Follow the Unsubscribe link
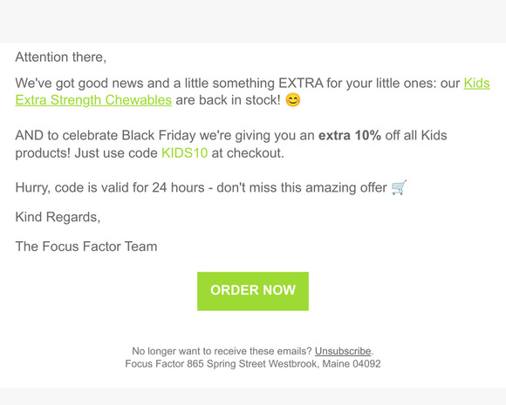 point(343,351)
